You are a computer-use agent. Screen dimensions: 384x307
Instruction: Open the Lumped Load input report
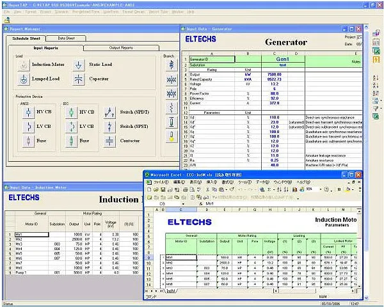point(24,79)
